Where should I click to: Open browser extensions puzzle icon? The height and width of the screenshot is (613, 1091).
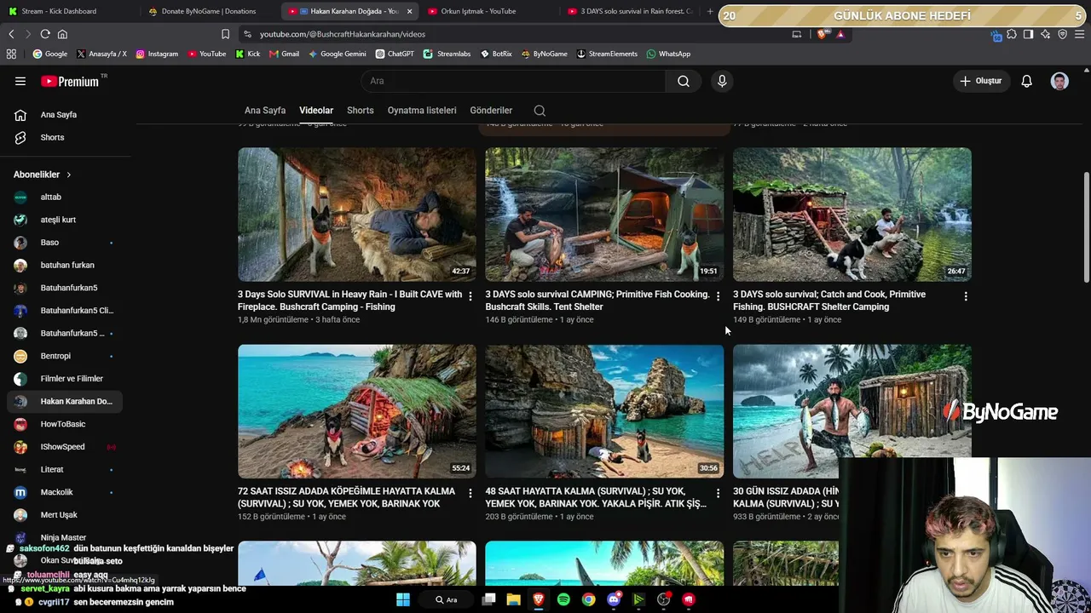[x=1012, y=34]
